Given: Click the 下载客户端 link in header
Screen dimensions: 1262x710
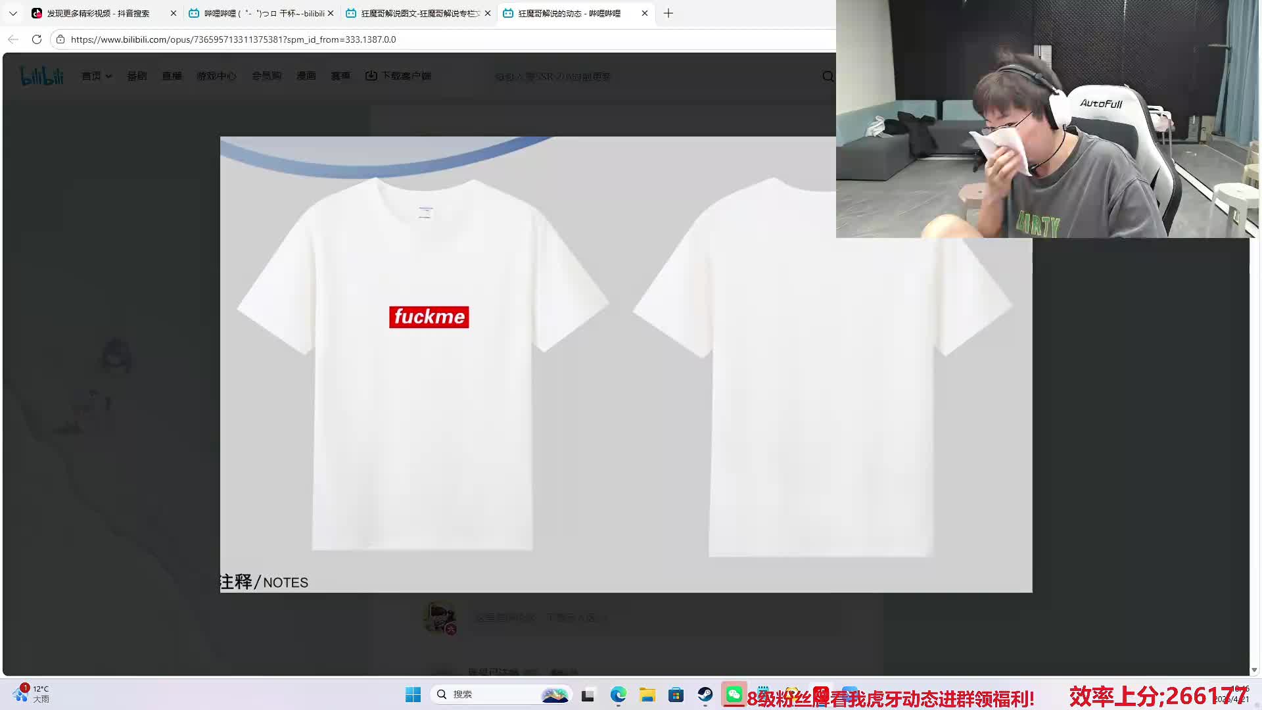Looking at the screenshot, I should coord(398,76).
